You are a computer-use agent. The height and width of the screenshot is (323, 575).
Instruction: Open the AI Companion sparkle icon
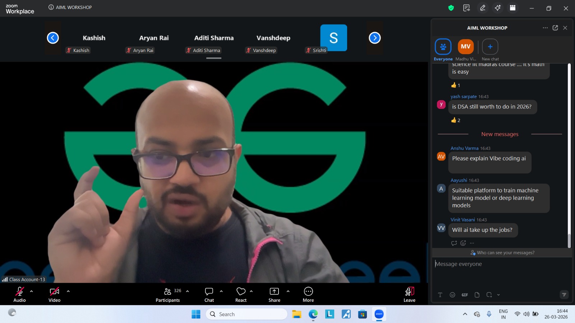tap(498, 8)
